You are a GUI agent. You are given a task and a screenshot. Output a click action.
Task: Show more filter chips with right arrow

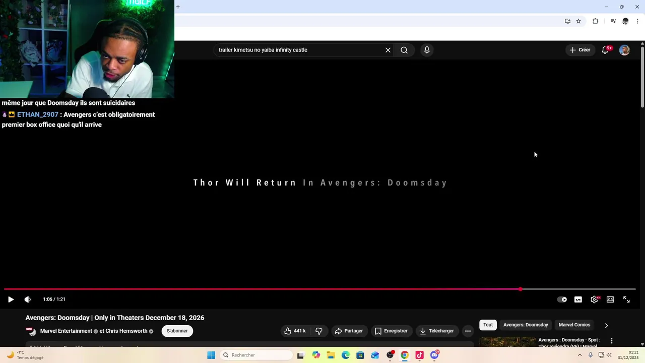[x=606, y=325]
